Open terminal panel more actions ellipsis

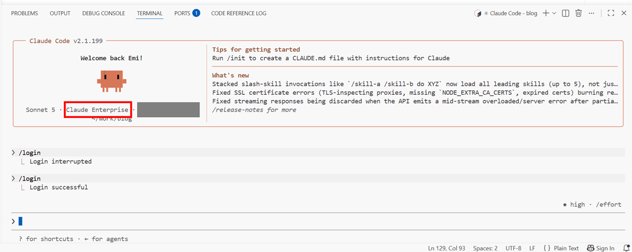[x=592, y=13]
